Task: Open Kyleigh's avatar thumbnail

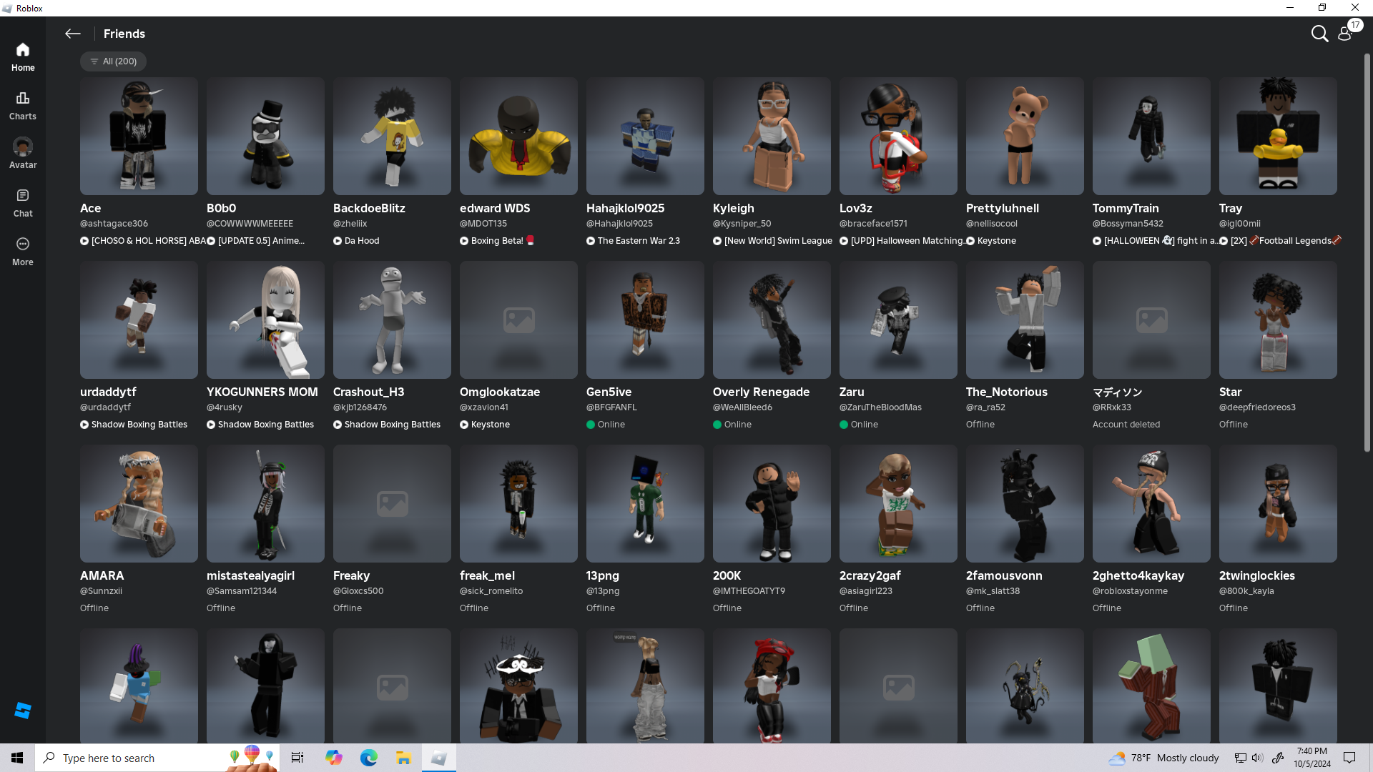Action: click(x=771, y=136)
